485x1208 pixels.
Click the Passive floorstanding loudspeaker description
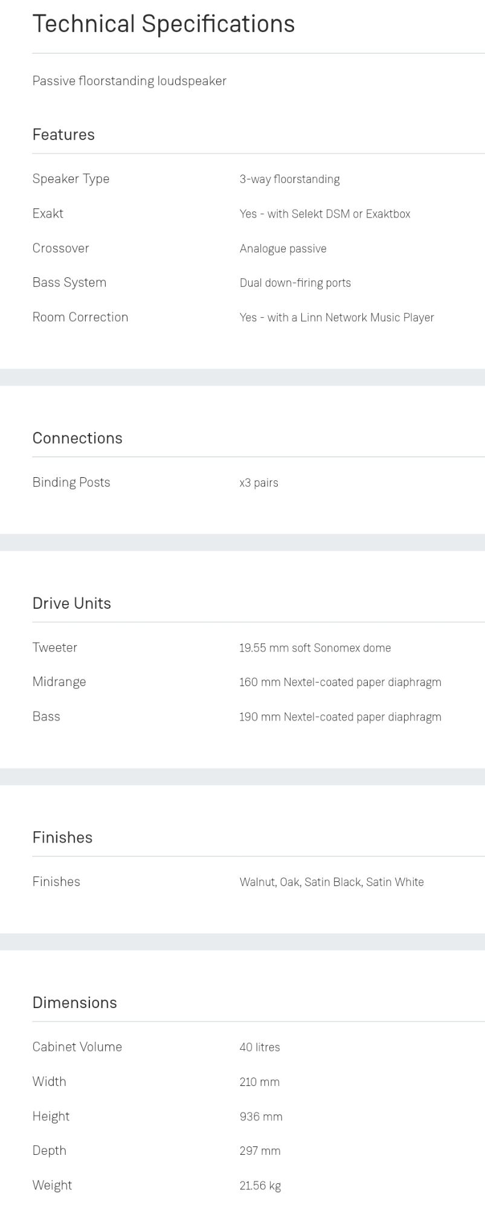click(x=129, y=81)
